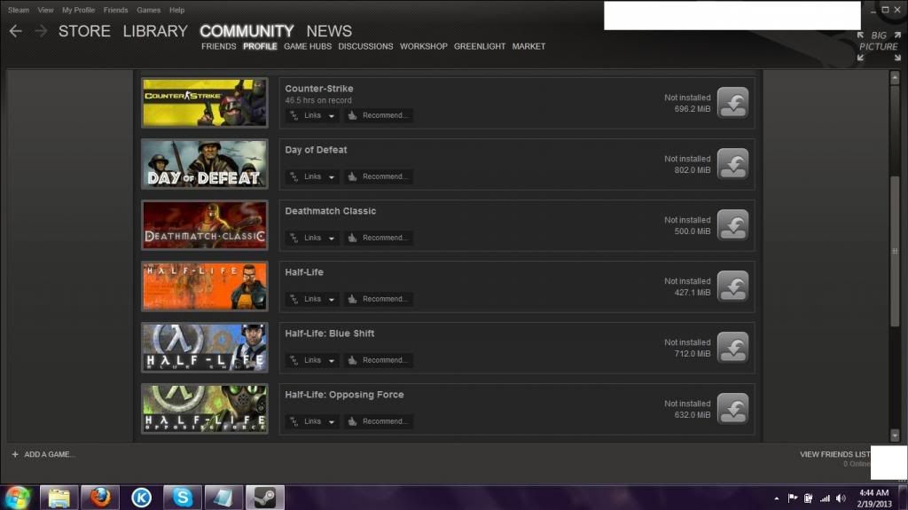Install Day of Defeat via download icon
Screen dimensions: 908x510
pos(732,164)
